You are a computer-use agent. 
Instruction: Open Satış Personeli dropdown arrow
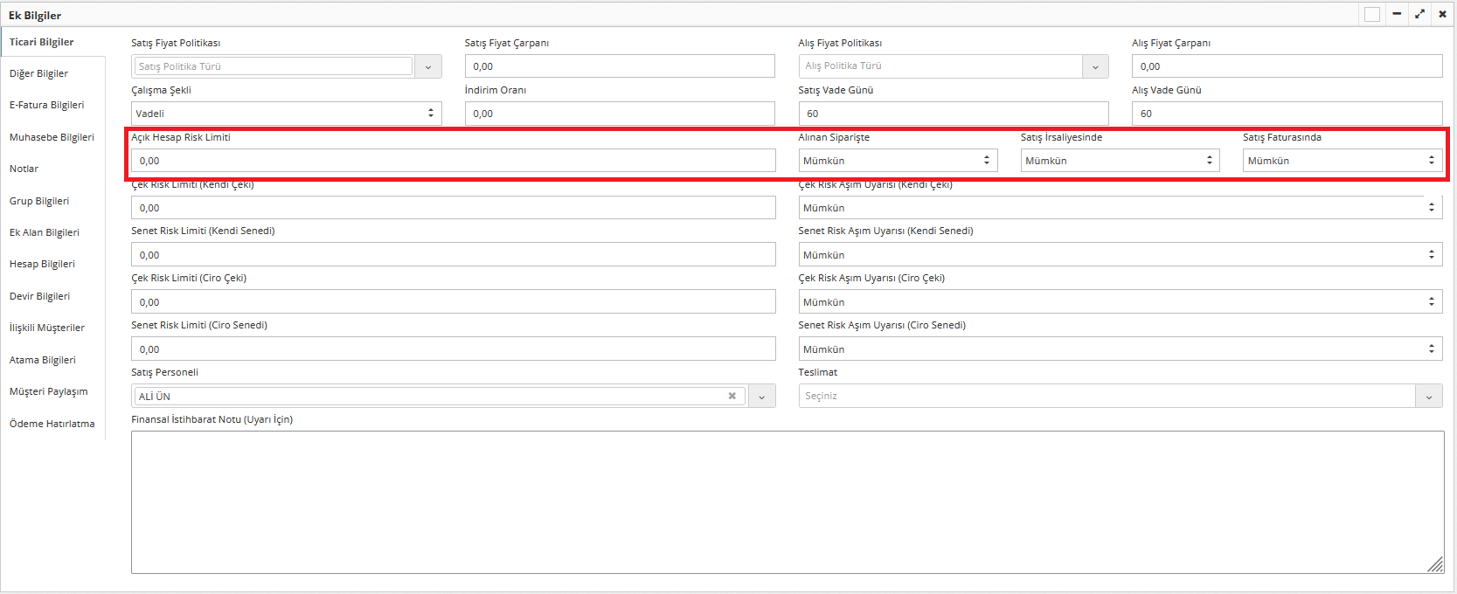761,397
